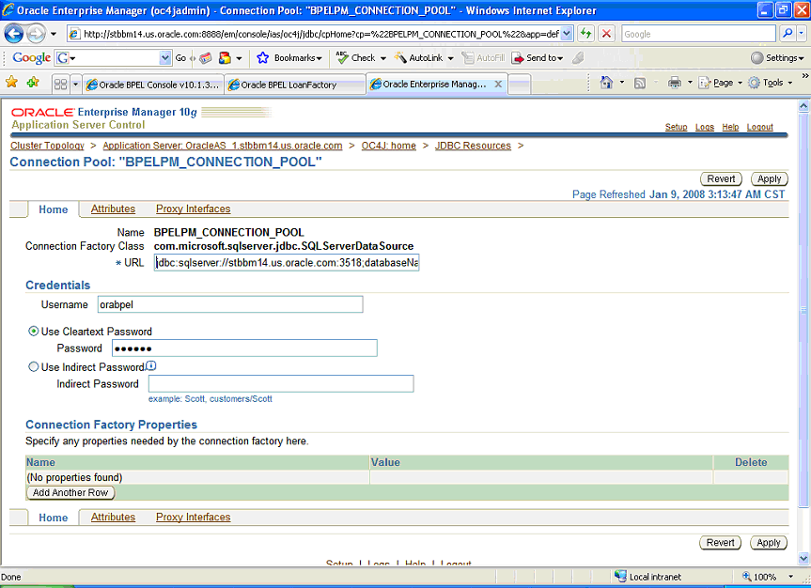
Task: Click the Google toolbar Bookmarks star
Action: click(263, 58)
